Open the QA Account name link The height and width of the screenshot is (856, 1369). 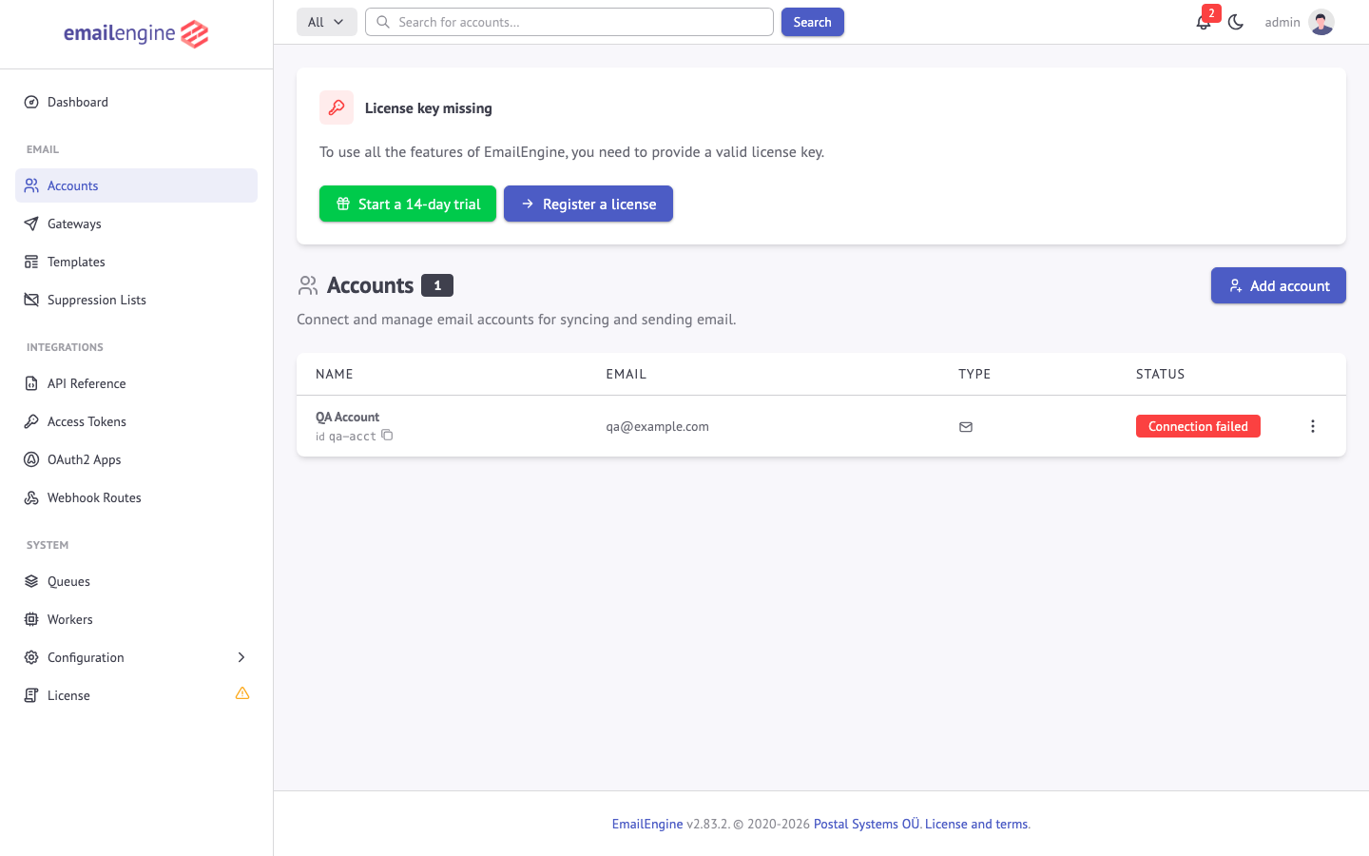[347, 417]
